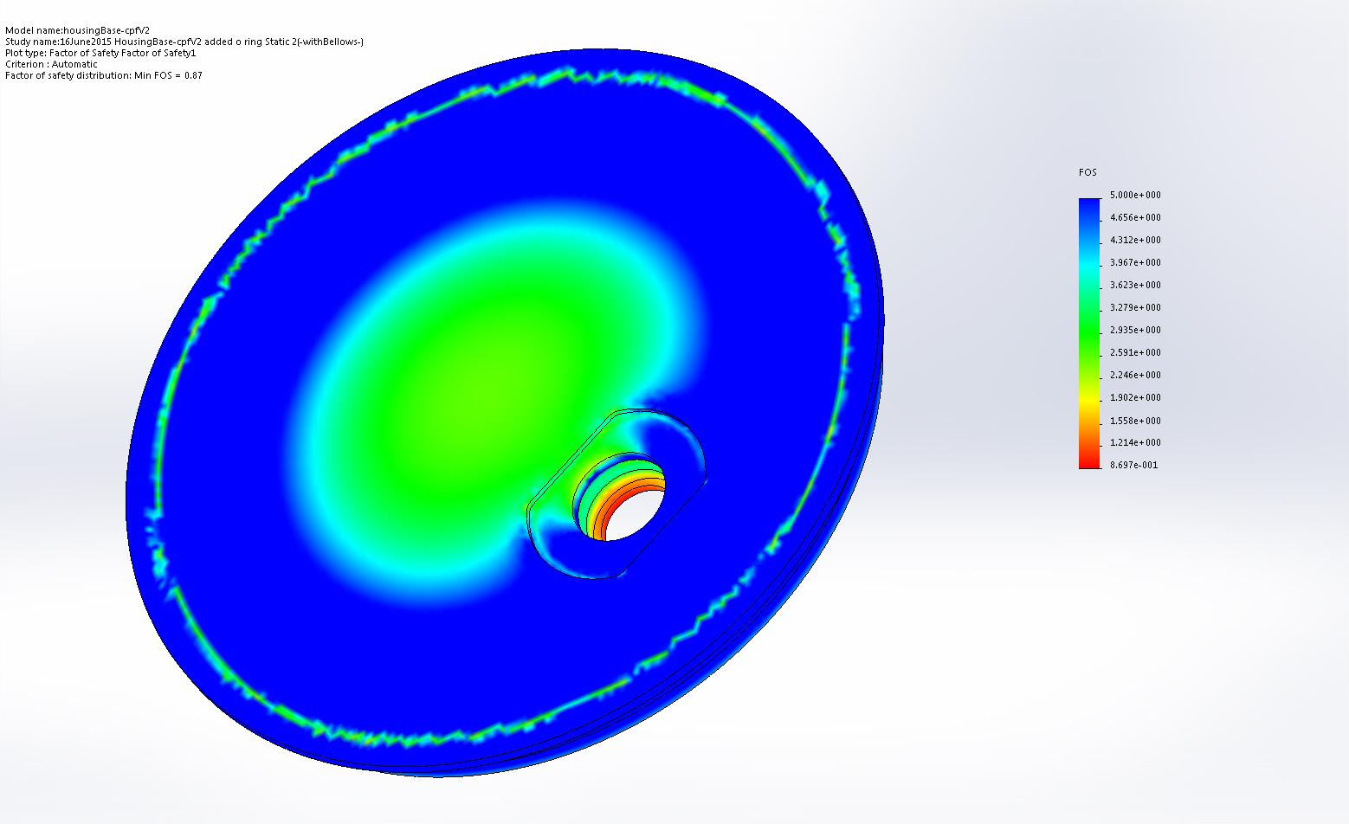The width and height of the screenshot is (1349, 824).
Task: Select the legend minimum value 8.697e-001
Action: (x=1133, y=465)
